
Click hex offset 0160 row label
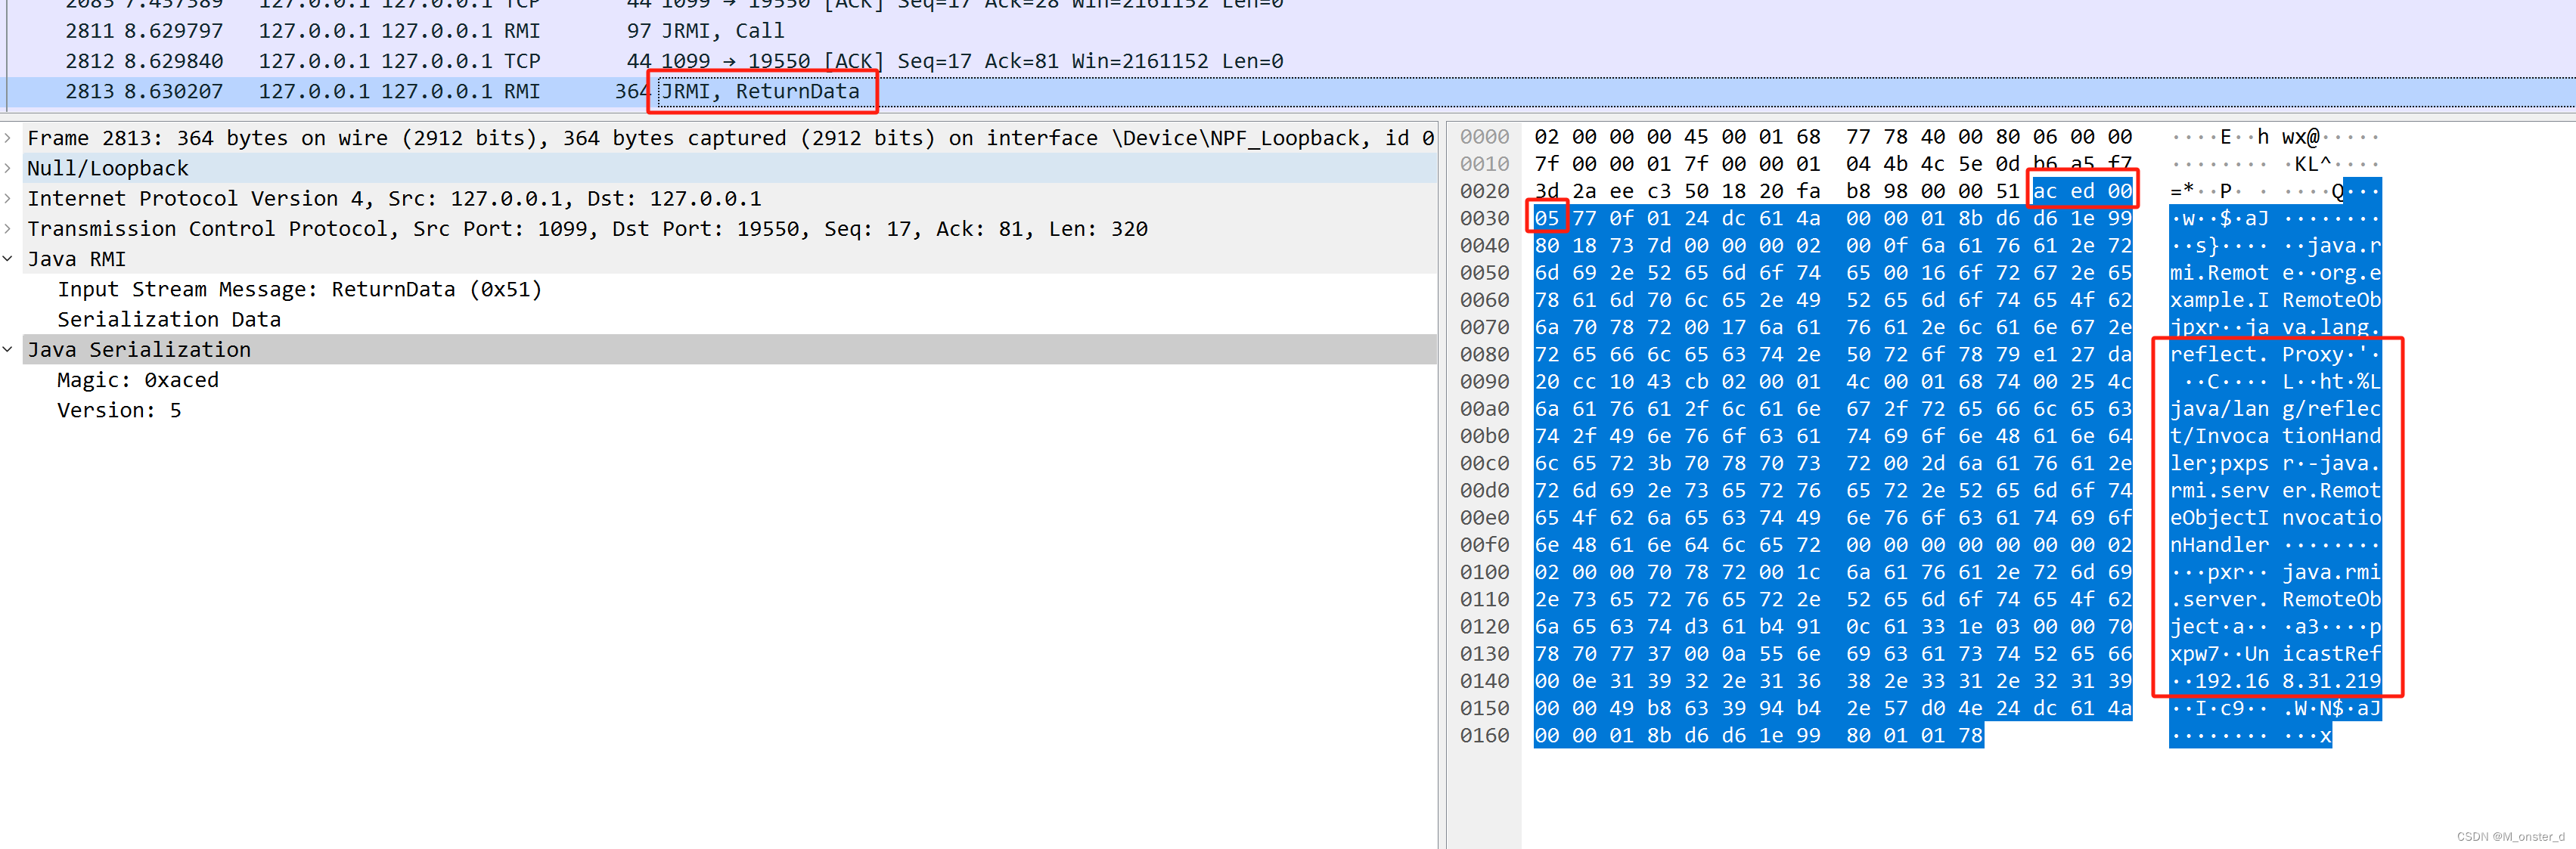click(1484, 735)
